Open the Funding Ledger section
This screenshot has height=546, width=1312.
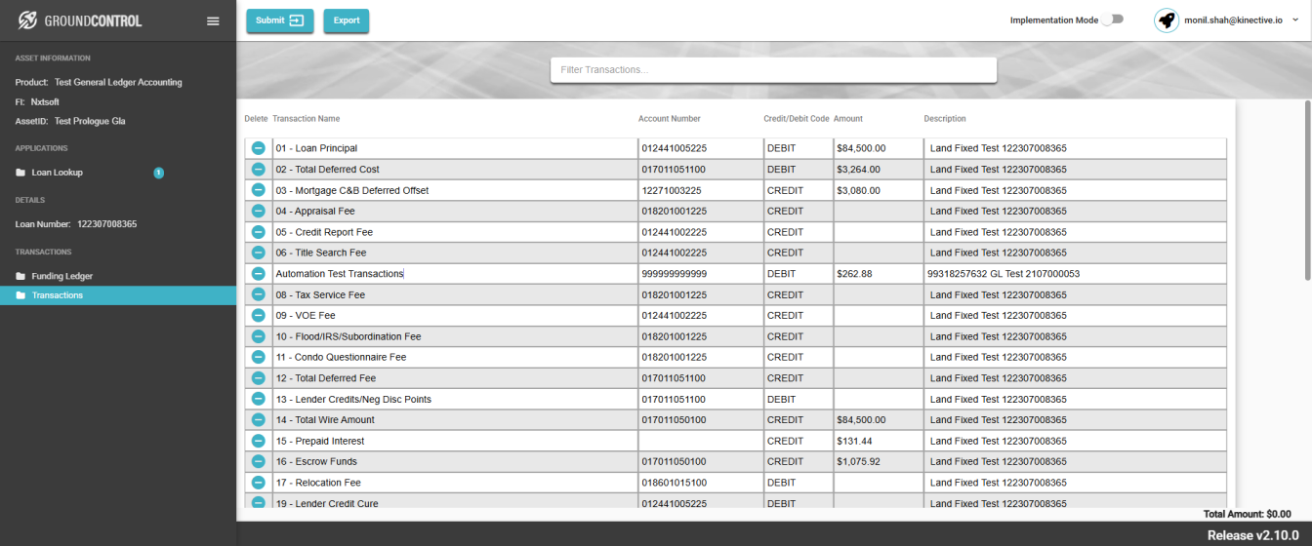pos(61,276)
